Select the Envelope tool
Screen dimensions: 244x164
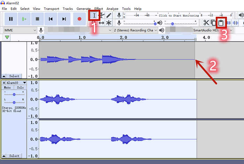[x=101, y=15]
